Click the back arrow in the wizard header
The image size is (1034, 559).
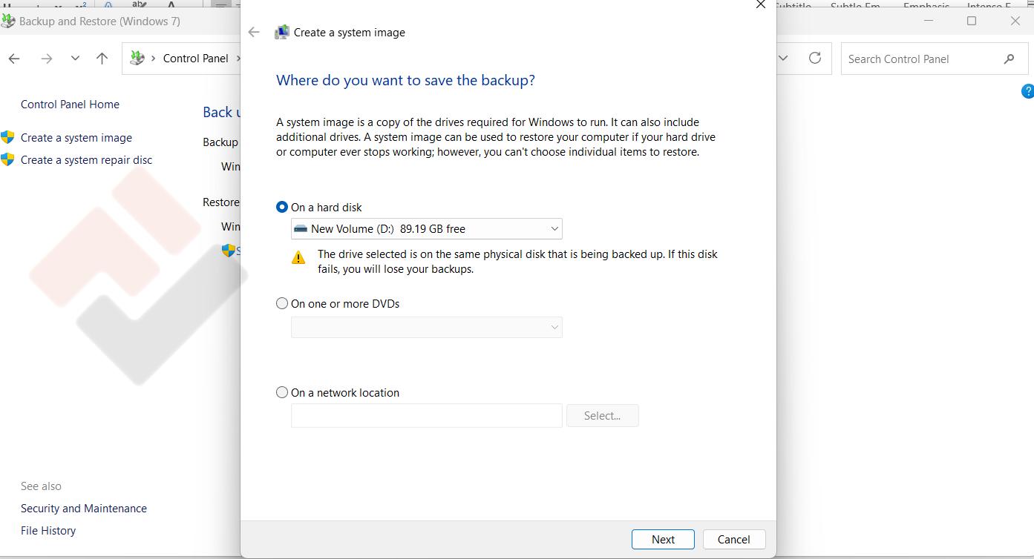tap(254, 32)
